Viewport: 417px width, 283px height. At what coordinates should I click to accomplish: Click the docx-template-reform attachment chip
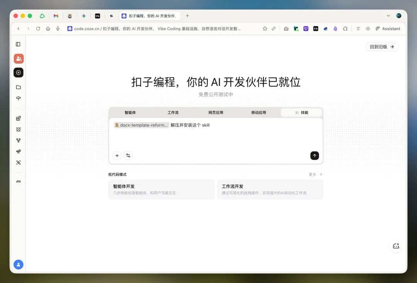(x=141, y=125)
